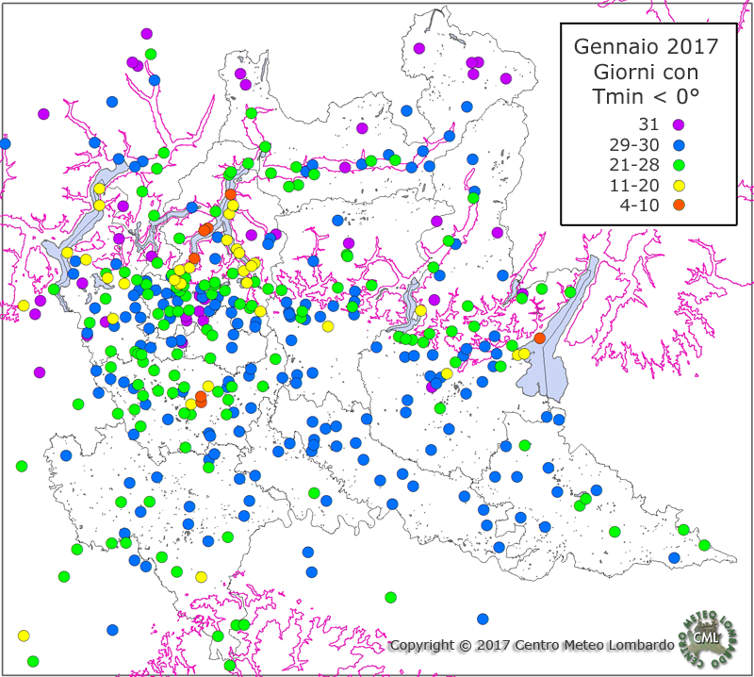This screenshot has height=677, width=754.
Task: Click the 'Giorni con' legend text
Action: point(646,73)
